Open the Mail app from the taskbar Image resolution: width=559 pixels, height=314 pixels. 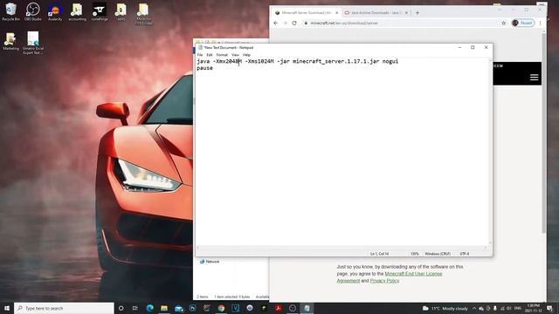click(178, 308)
